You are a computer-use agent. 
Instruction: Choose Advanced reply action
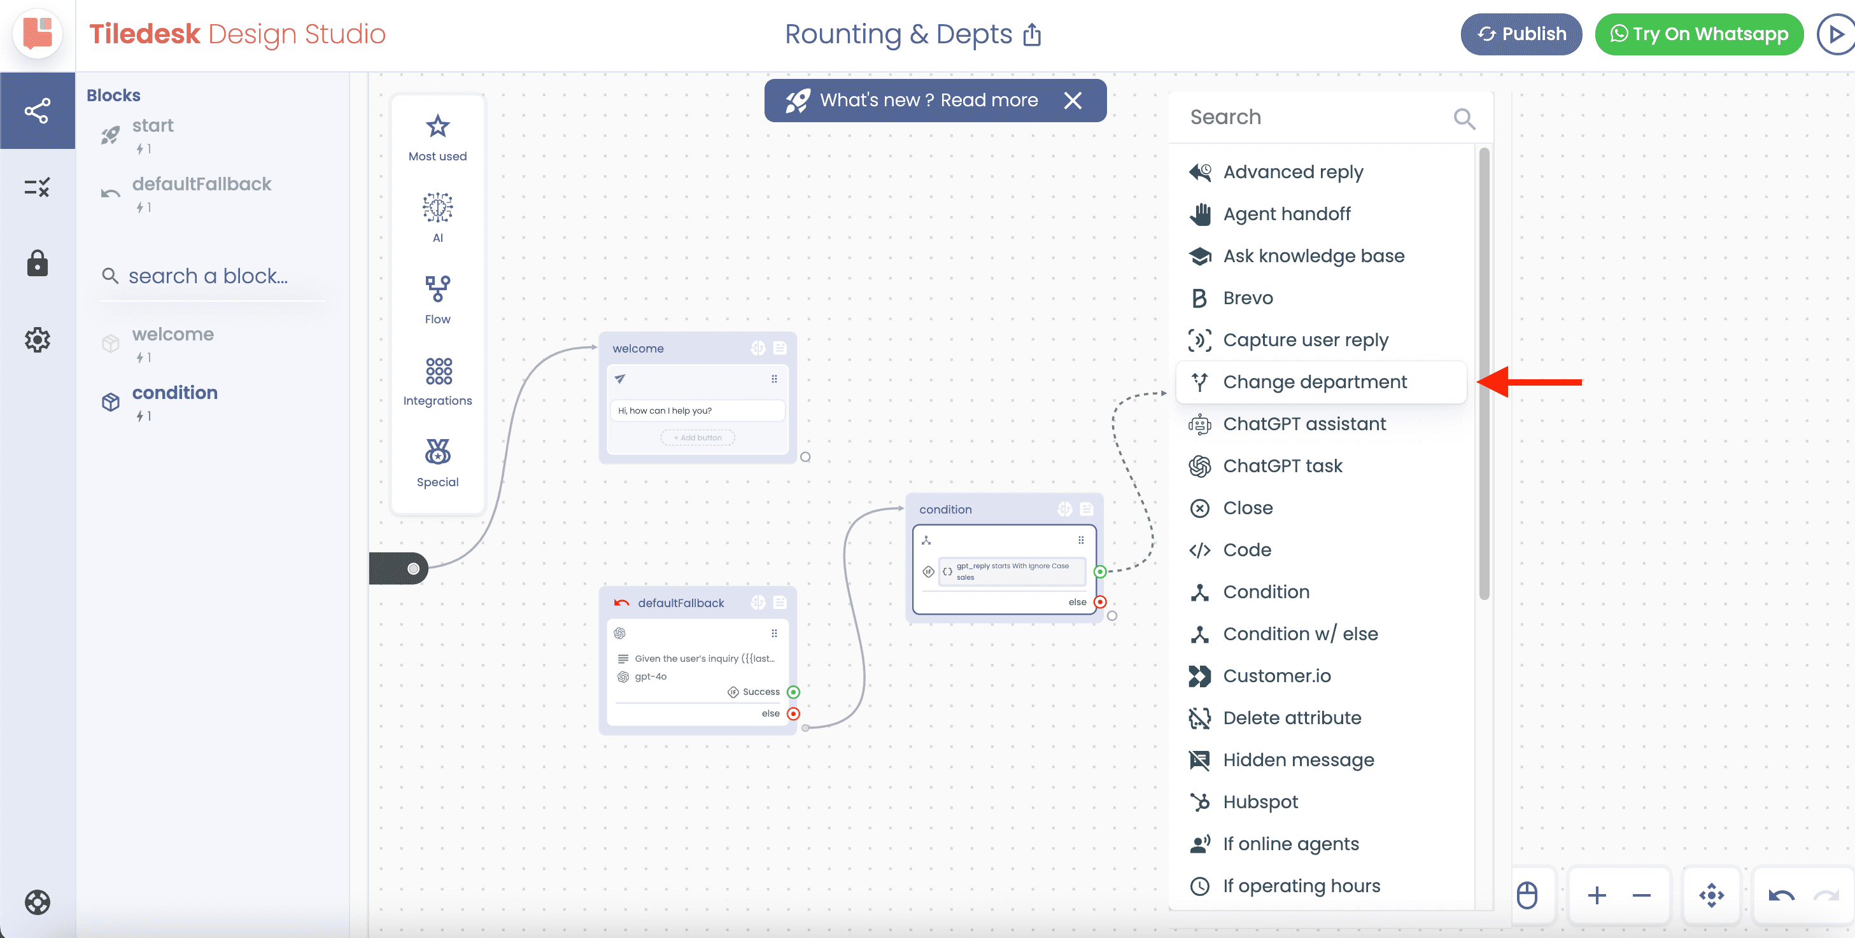point(1321,172)
